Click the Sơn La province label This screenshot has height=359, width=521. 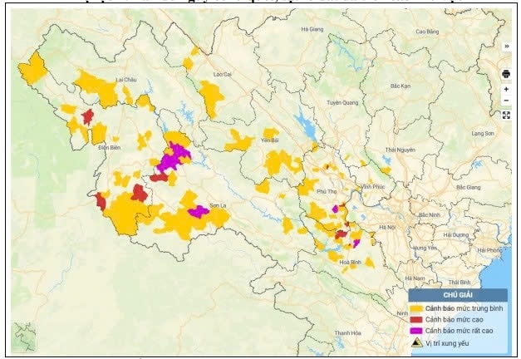click(218, 205)
